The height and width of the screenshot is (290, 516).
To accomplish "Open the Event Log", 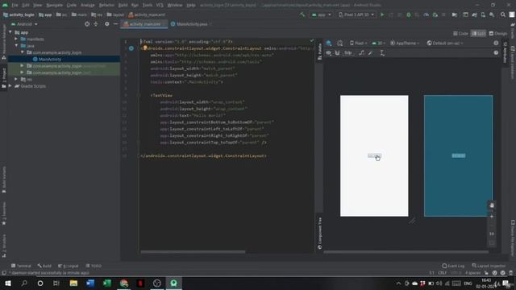I will click(x=453, y=266).
